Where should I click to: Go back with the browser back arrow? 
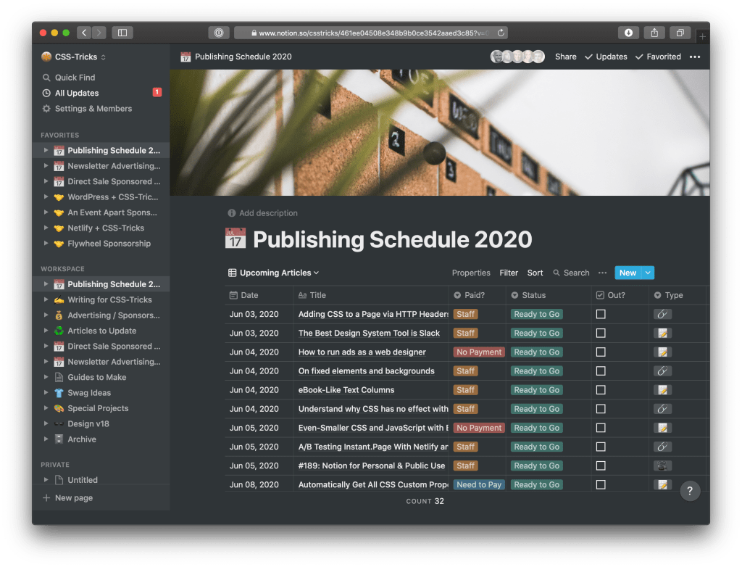tap(84, 33)
